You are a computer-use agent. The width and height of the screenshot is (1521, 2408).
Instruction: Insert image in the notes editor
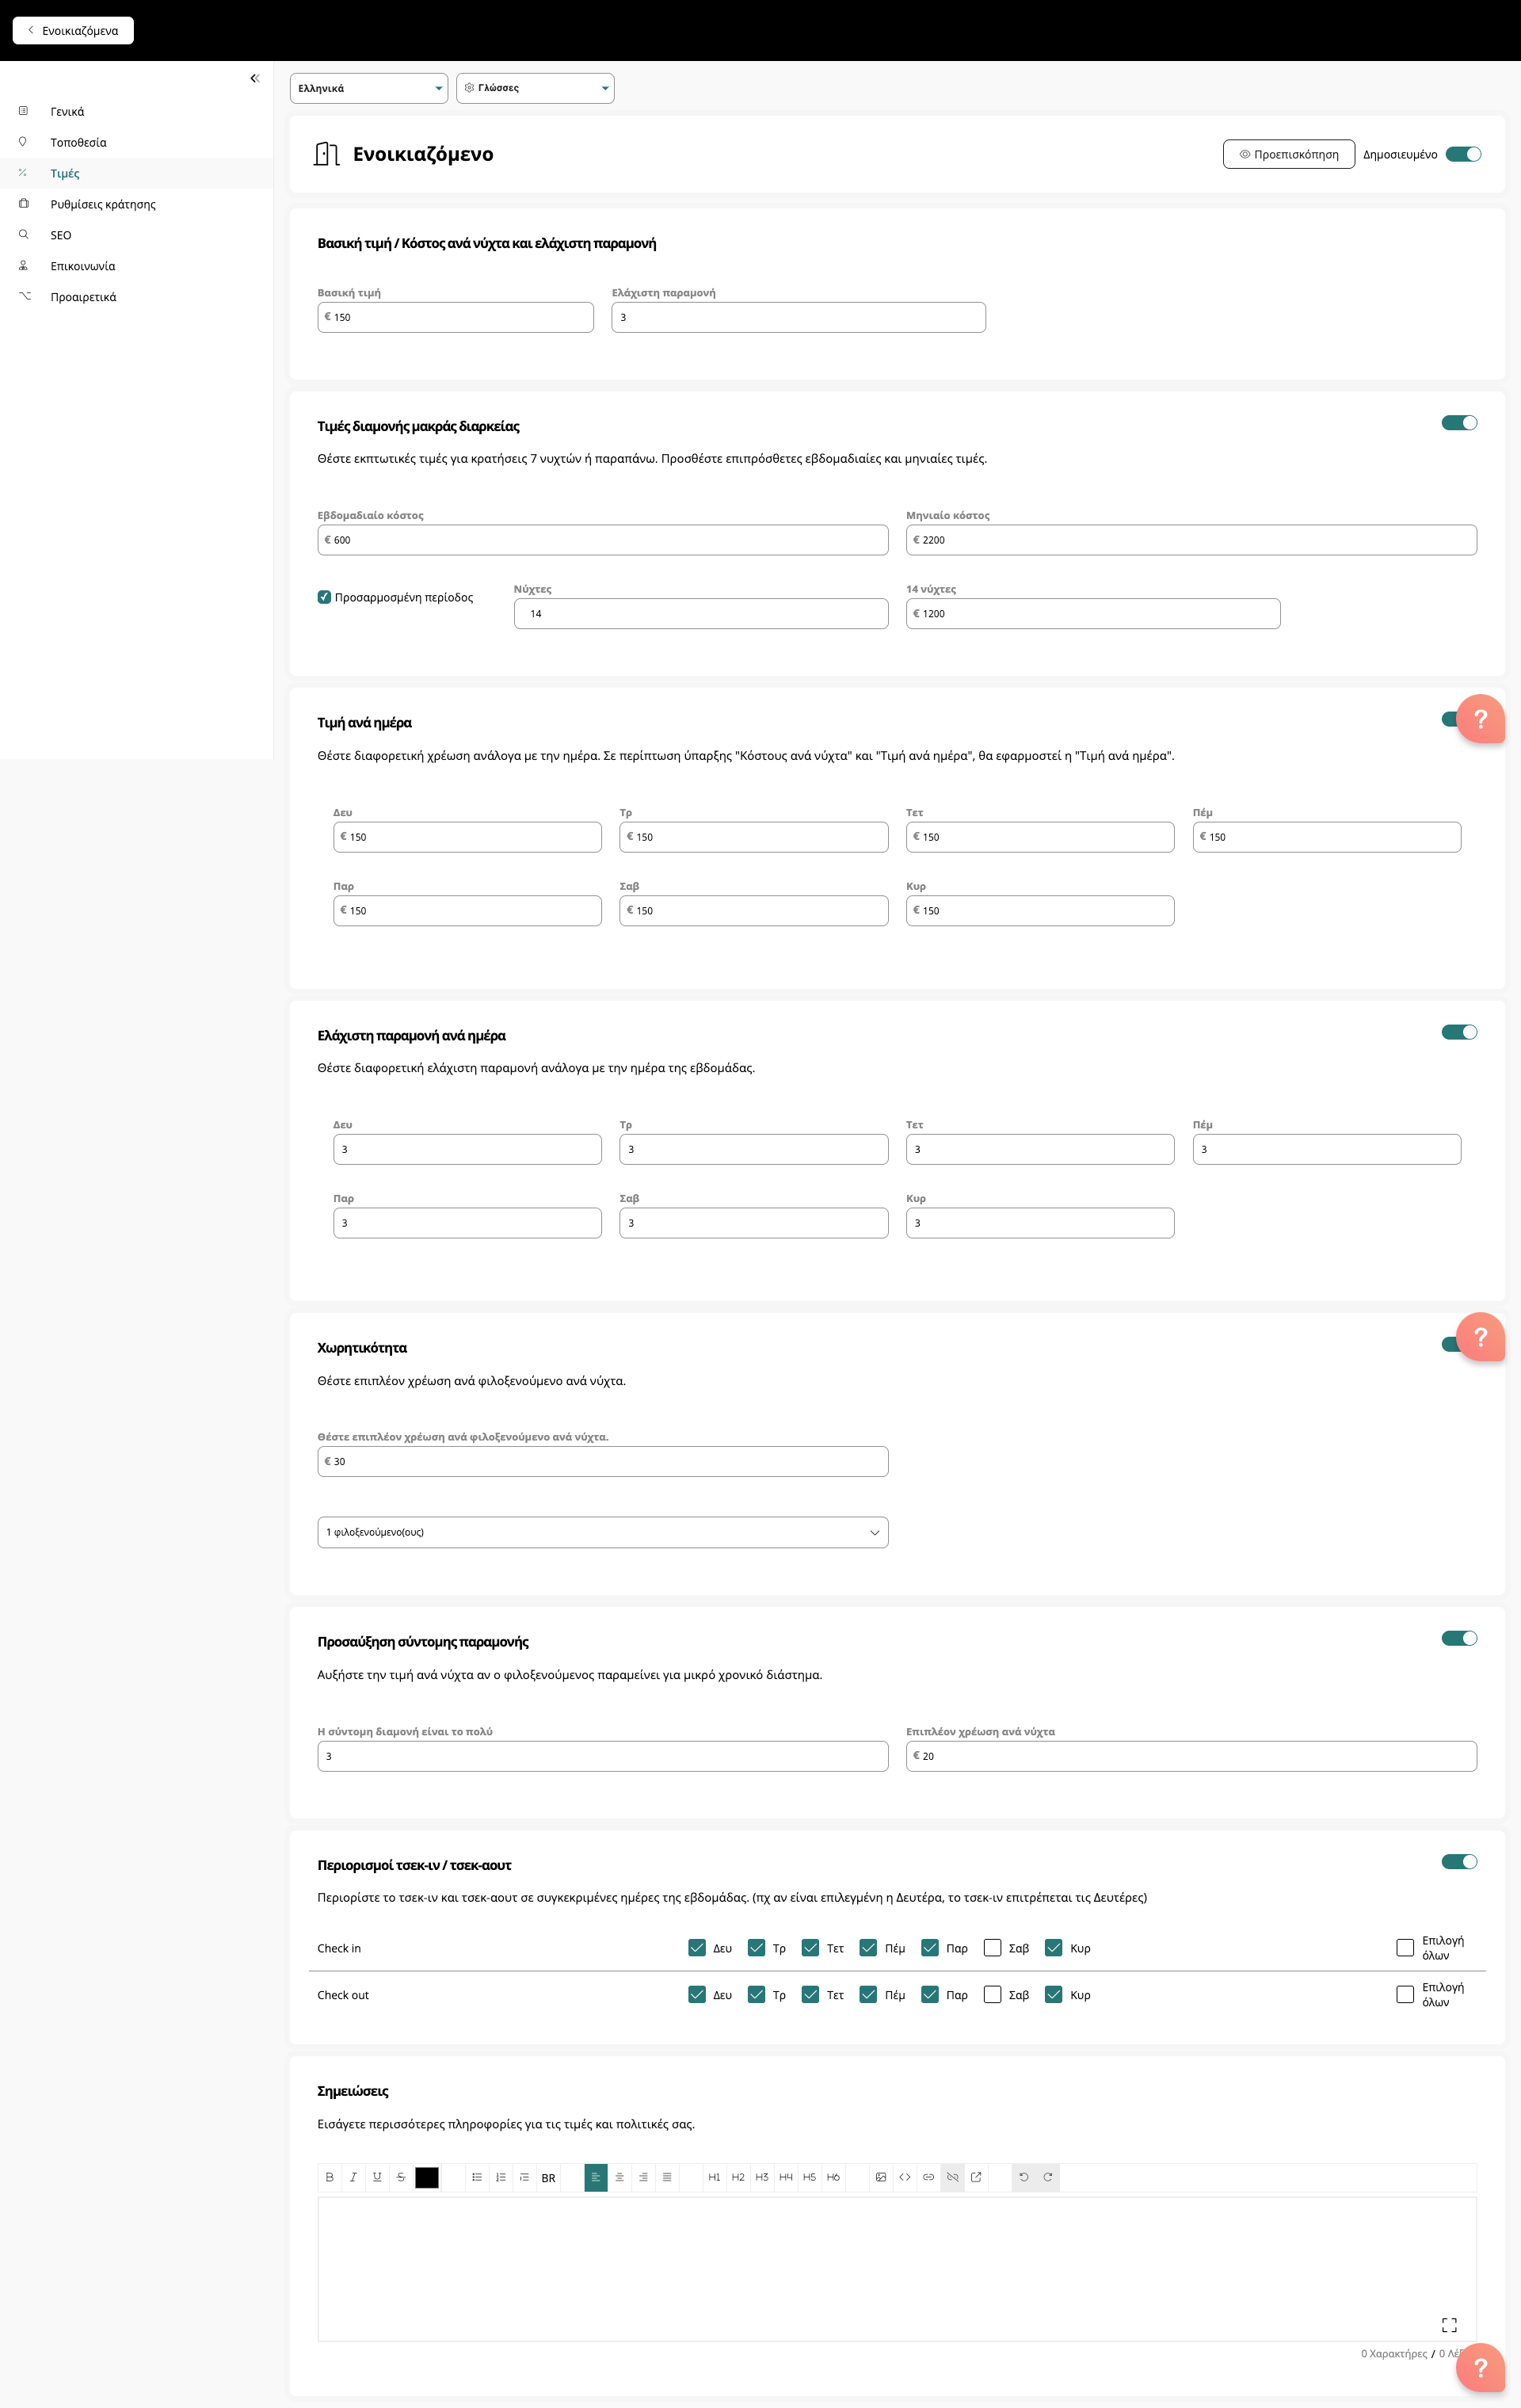click(881, 2177)
